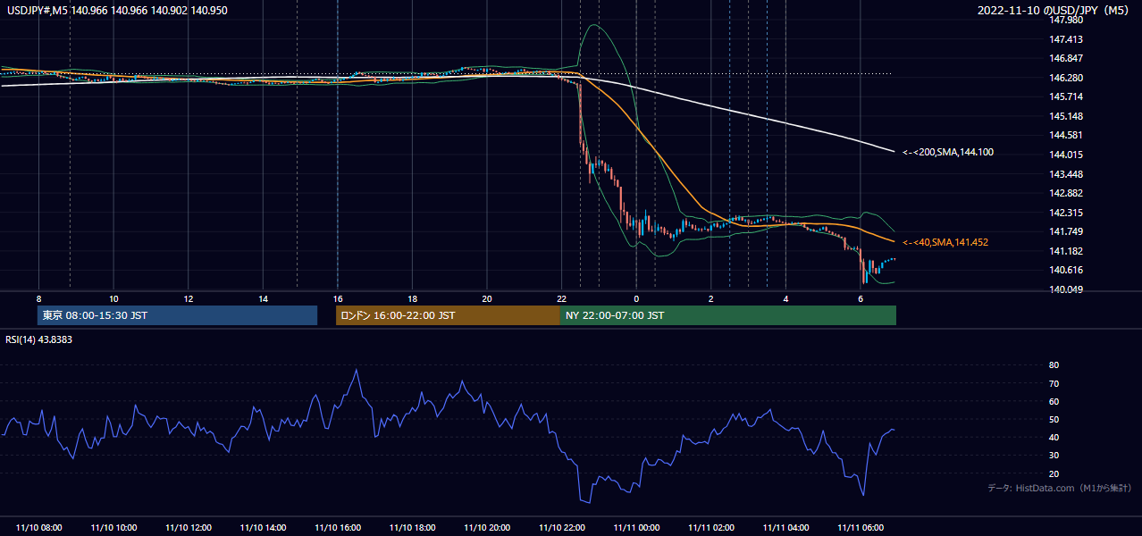Click hour tick 22 under the price chart
Screen dimensions: 1142x536
[561, 298]
